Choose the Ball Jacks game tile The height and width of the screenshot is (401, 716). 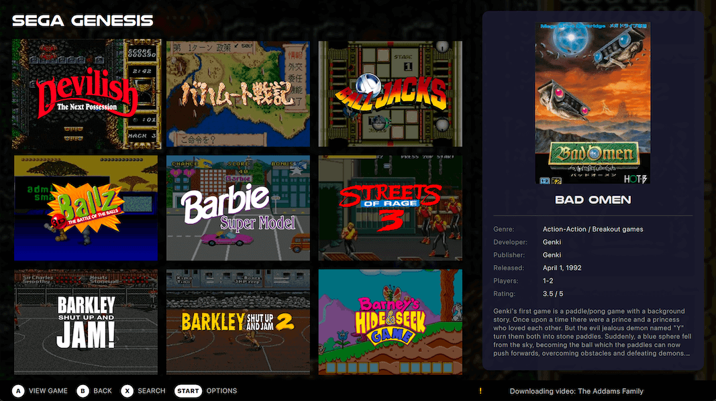pyautogui.click(x=390, y=93)
